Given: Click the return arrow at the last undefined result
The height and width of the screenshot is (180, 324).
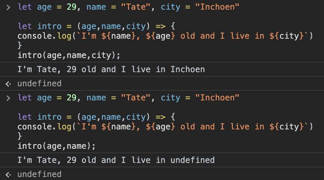Looking at the screenshot, I should click(8, 175).
